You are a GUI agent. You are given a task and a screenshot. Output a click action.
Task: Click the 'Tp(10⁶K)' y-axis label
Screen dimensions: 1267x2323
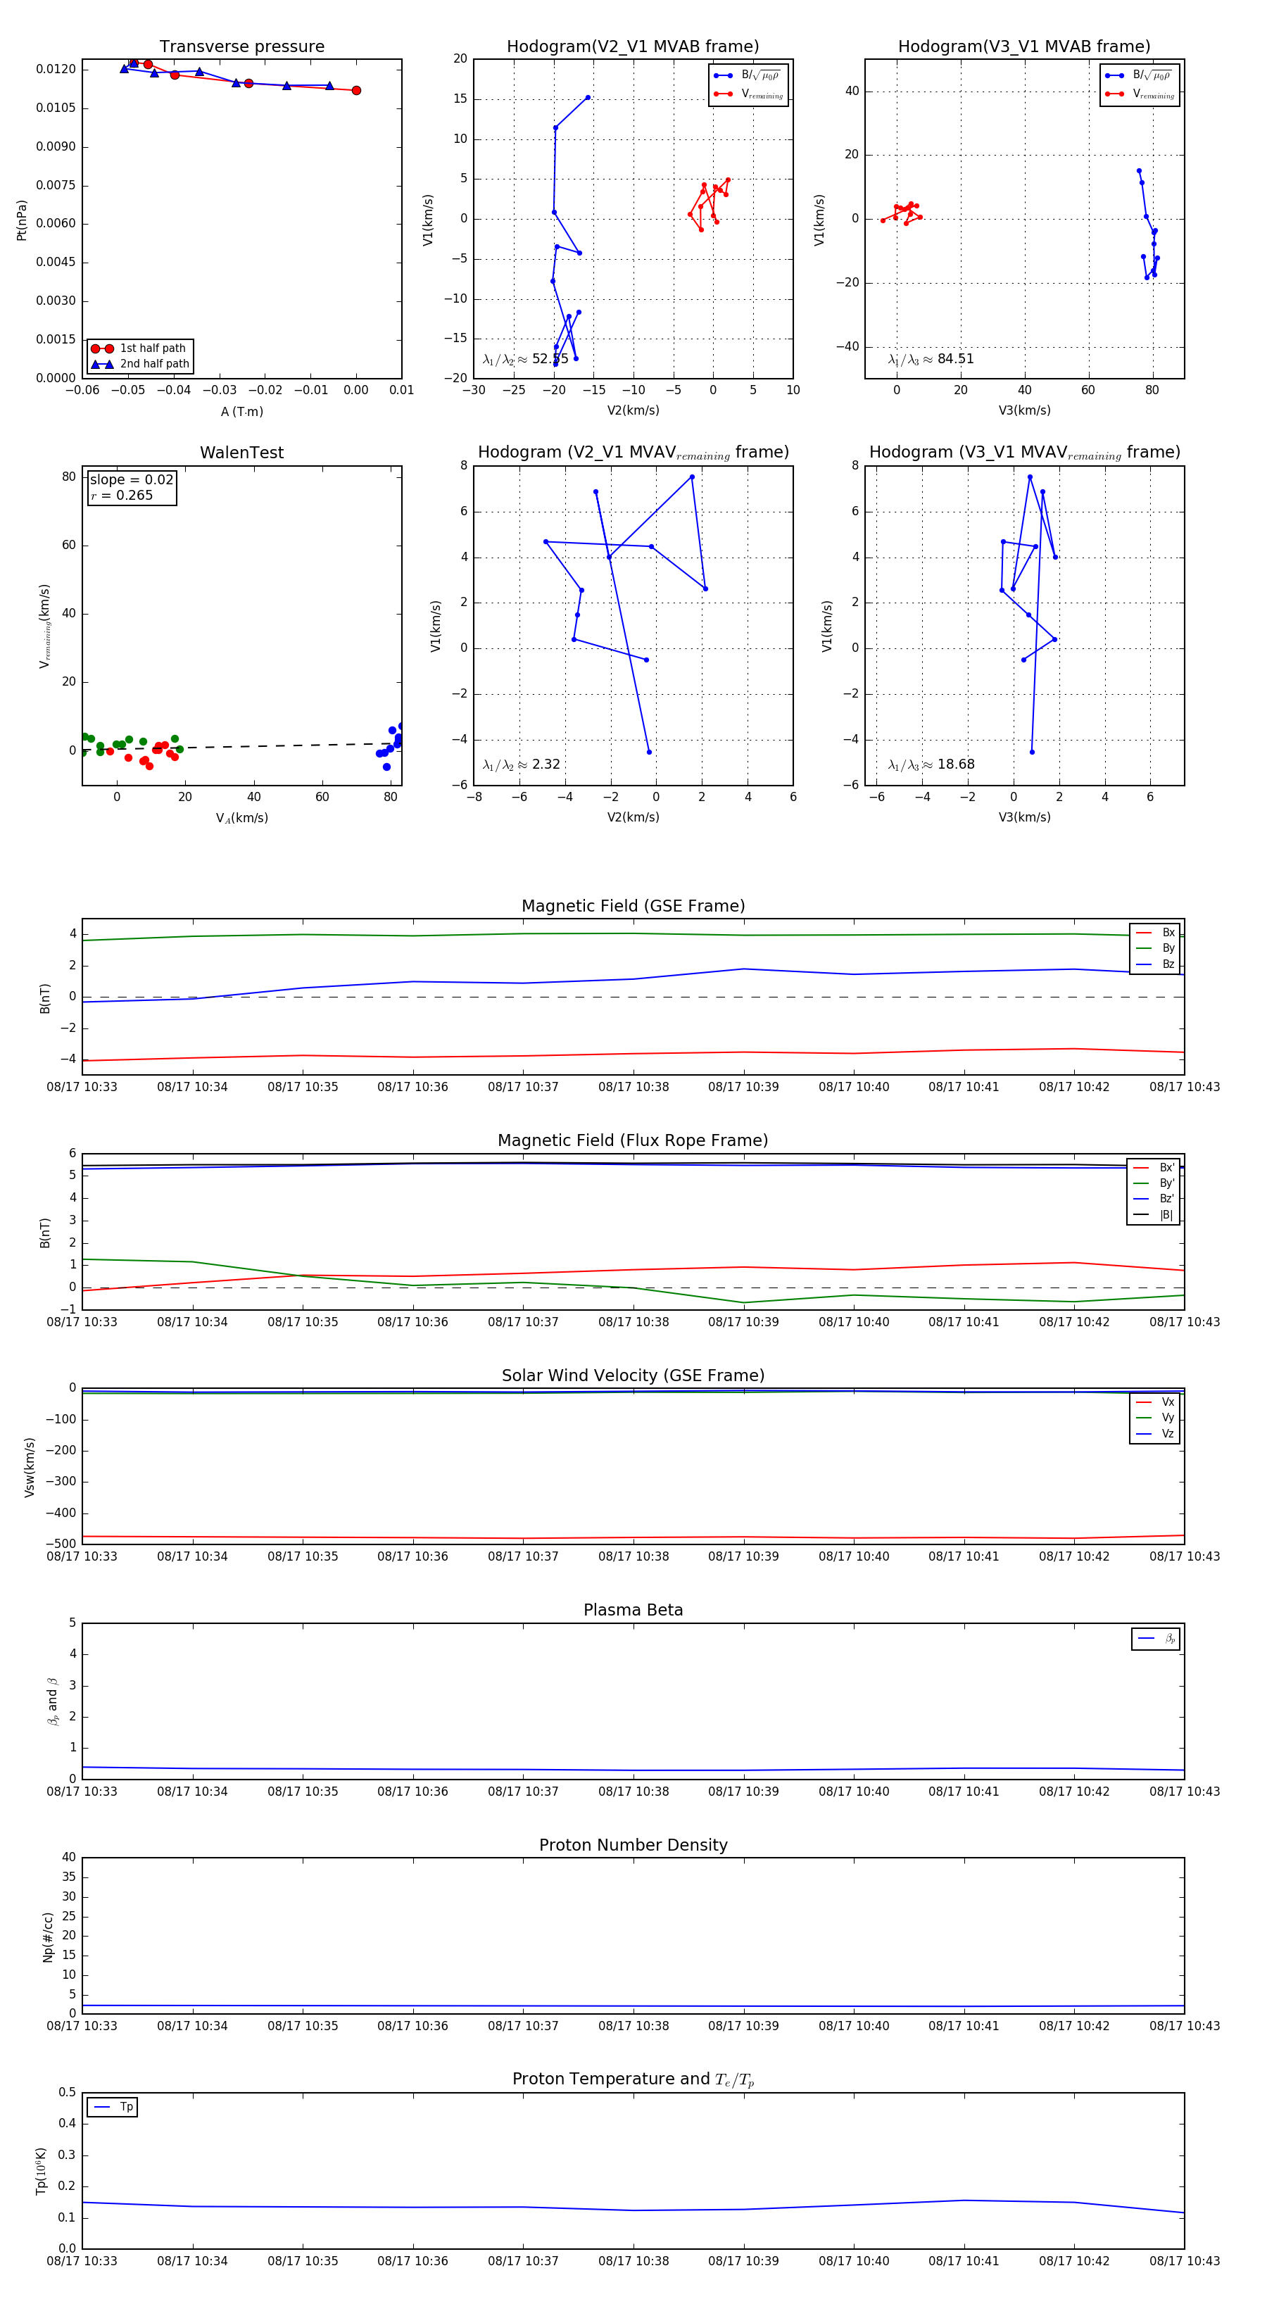click(x=41, y=2171)
